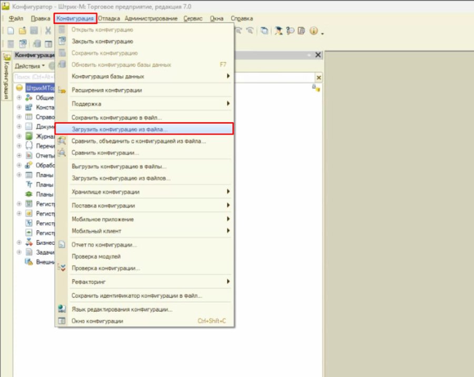Click the yellow info help icon
The height and width of the screenshot is (377, 474).
tap(313, 31)
